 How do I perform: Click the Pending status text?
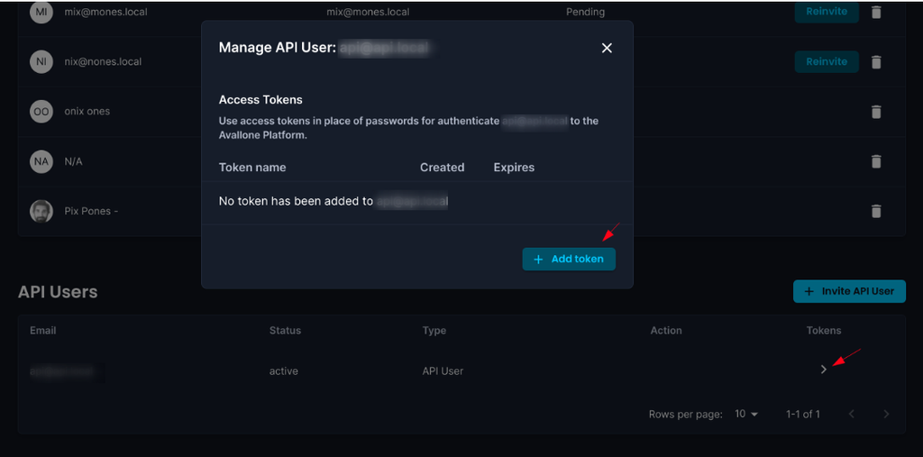click(585, 12)
